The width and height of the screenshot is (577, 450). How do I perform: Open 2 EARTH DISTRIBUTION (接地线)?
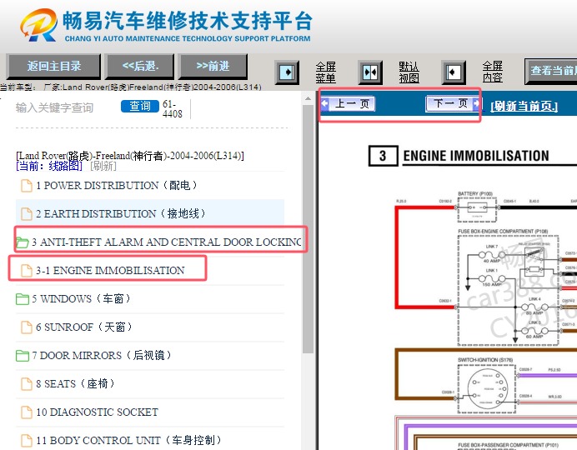point(120,213)
